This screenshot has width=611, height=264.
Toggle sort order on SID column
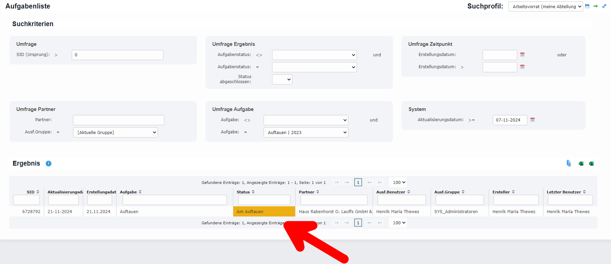click(38, 192)
